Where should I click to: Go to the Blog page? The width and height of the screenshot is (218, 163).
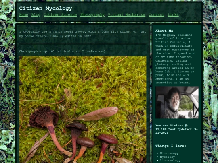click(36, 15)
